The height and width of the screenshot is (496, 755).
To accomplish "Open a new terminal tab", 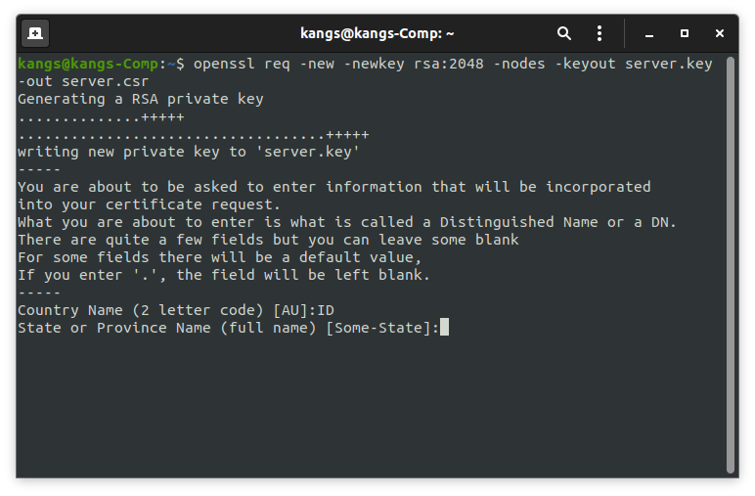I will click(x=35, y=33).
